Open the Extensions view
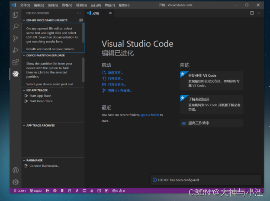The height and width of the screenshot is (201, 270). coord(16,62)
